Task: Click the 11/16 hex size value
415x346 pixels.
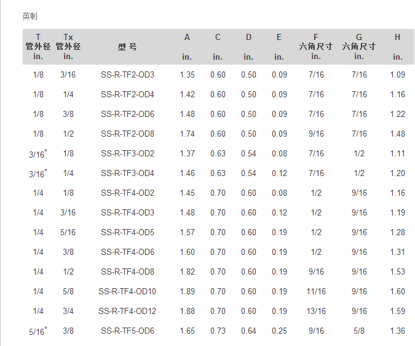Action: pyautogui.click(x=316, y=291)
